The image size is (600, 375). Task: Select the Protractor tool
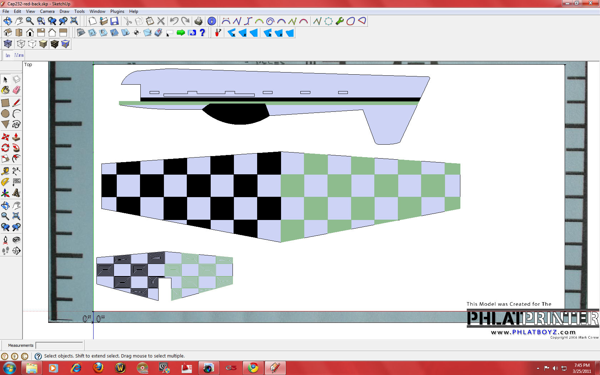point(5,182)
